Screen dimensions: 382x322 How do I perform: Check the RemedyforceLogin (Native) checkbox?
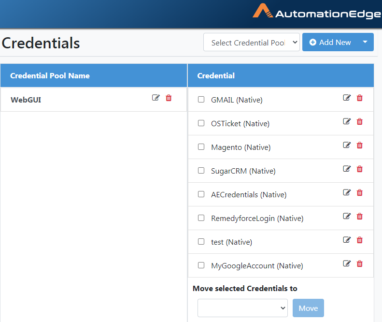tap(201, 218)
